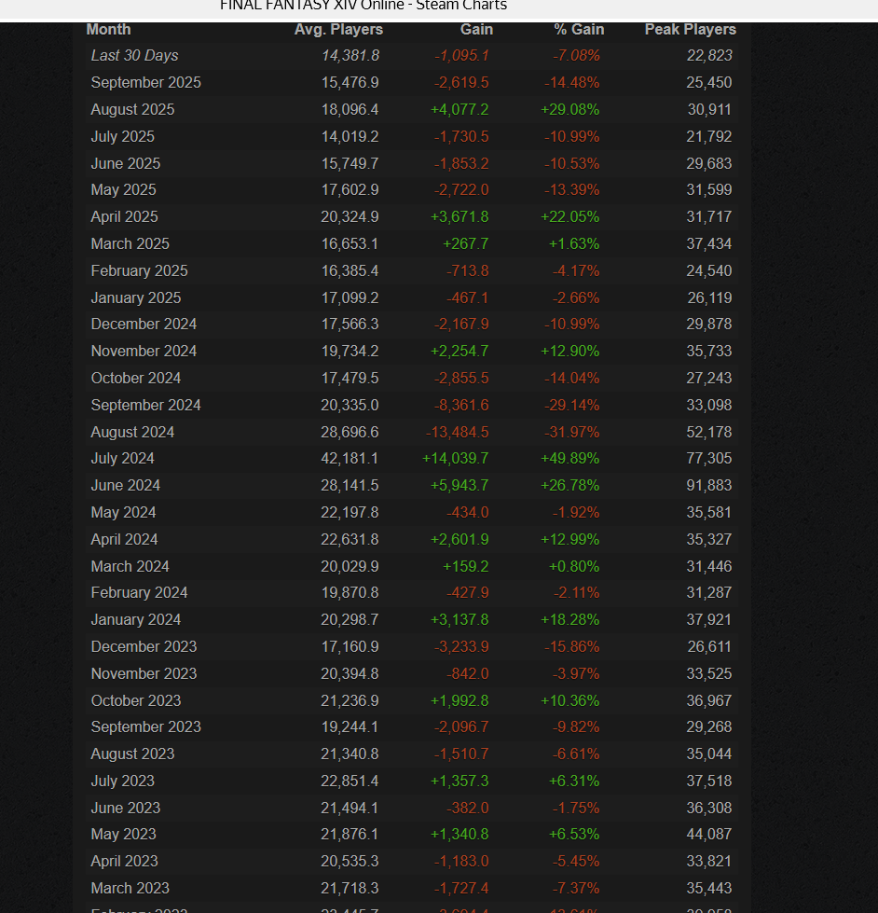
Task: Click March 2024 month cell
Action: pyautogui.click(x=130, y=567)
